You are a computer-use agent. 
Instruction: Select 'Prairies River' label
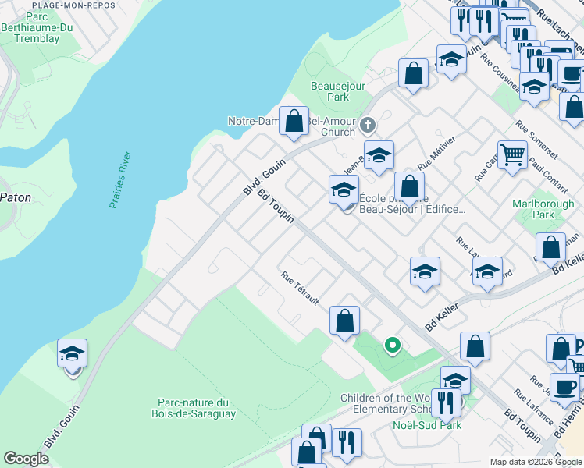pyautogui.click(x=120, y=179)
